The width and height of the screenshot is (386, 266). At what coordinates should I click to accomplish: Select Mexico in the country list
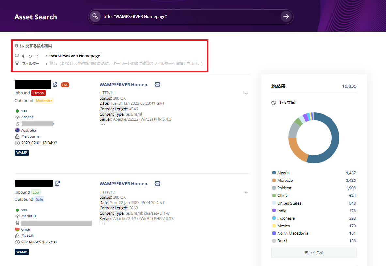pos(284,226)
